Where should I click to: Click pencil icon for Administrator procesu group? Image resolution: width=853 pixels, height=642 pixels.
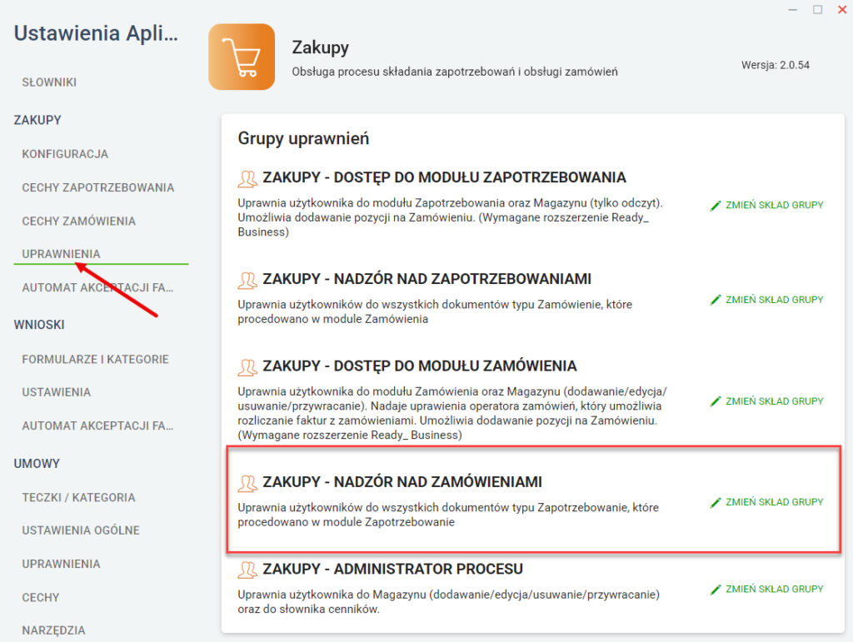click(x=716, y=590)
